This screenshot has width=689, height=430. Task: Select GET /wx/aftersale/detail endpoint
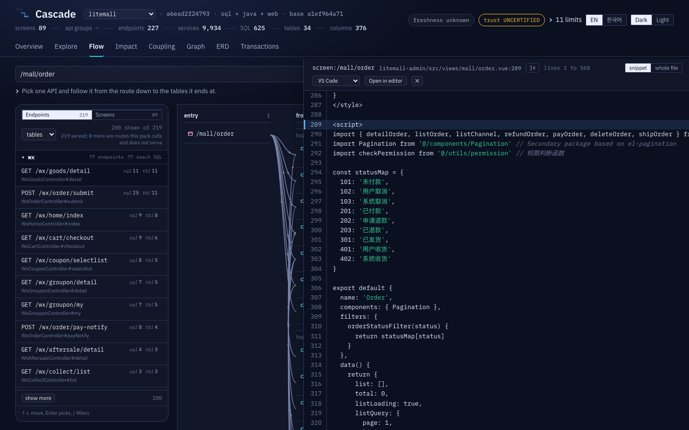[x=92, y=354]
